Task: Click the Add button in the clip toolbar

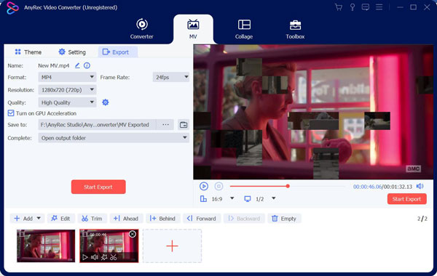Action: [x=23, y=219]
